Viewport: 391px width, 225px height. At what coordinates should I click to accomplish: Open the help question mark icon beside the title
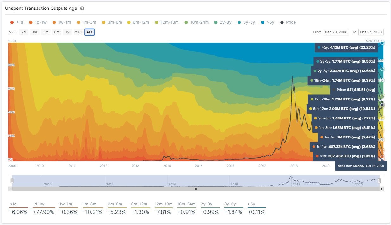[x=82, y=9]
